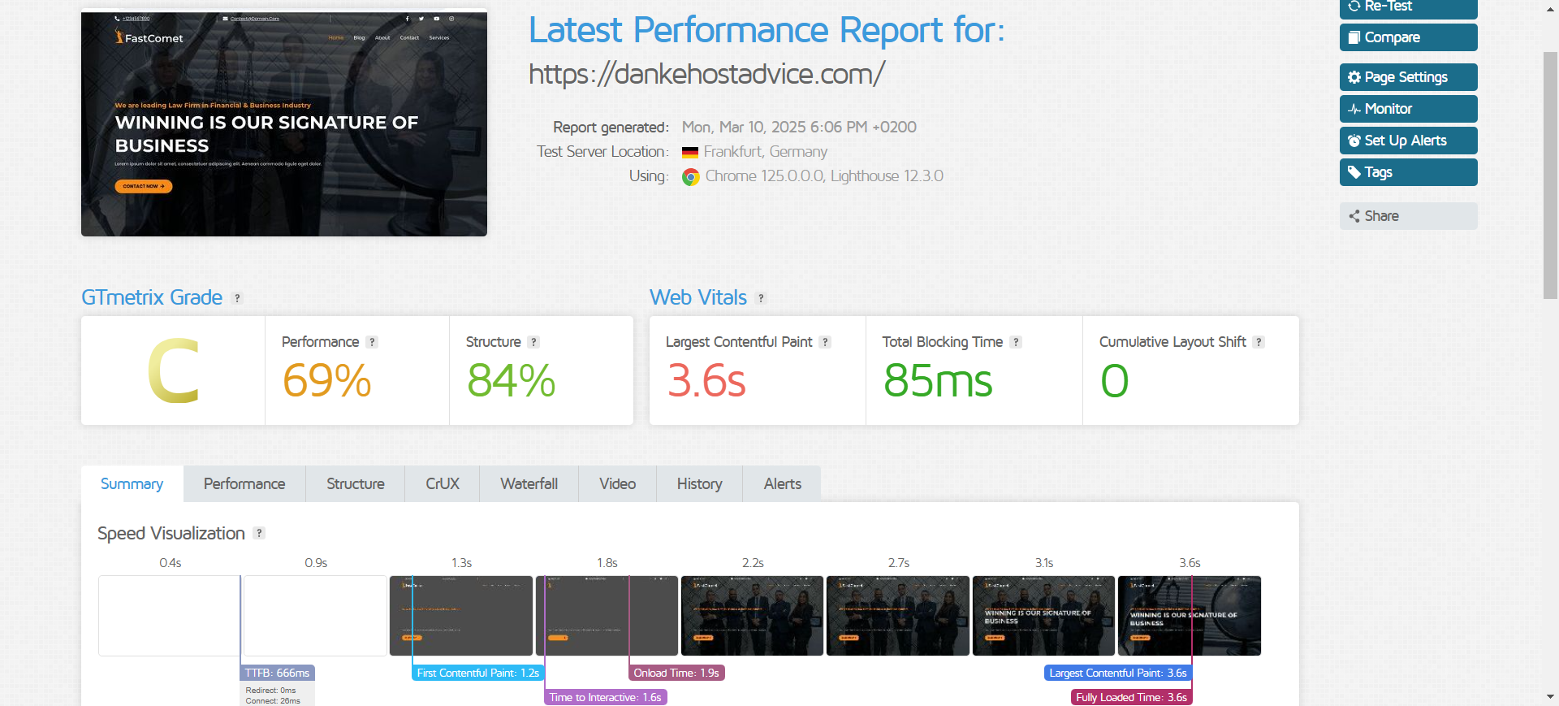The height and width of the screenshot is (706, 1559).
Task: Switch to the Performance tab
Action: click(244, 484)
